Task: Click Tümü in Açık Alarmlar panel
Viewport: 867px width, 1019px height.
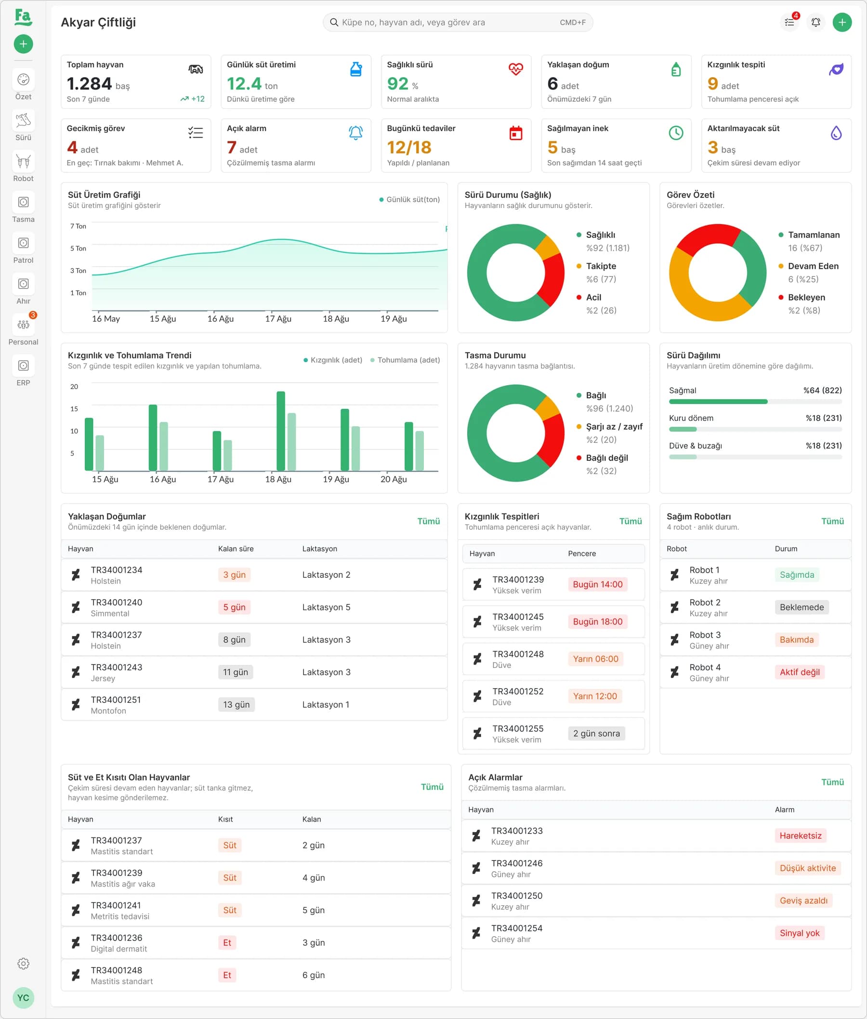Action: pyautogui.click(x=833, y=782)
